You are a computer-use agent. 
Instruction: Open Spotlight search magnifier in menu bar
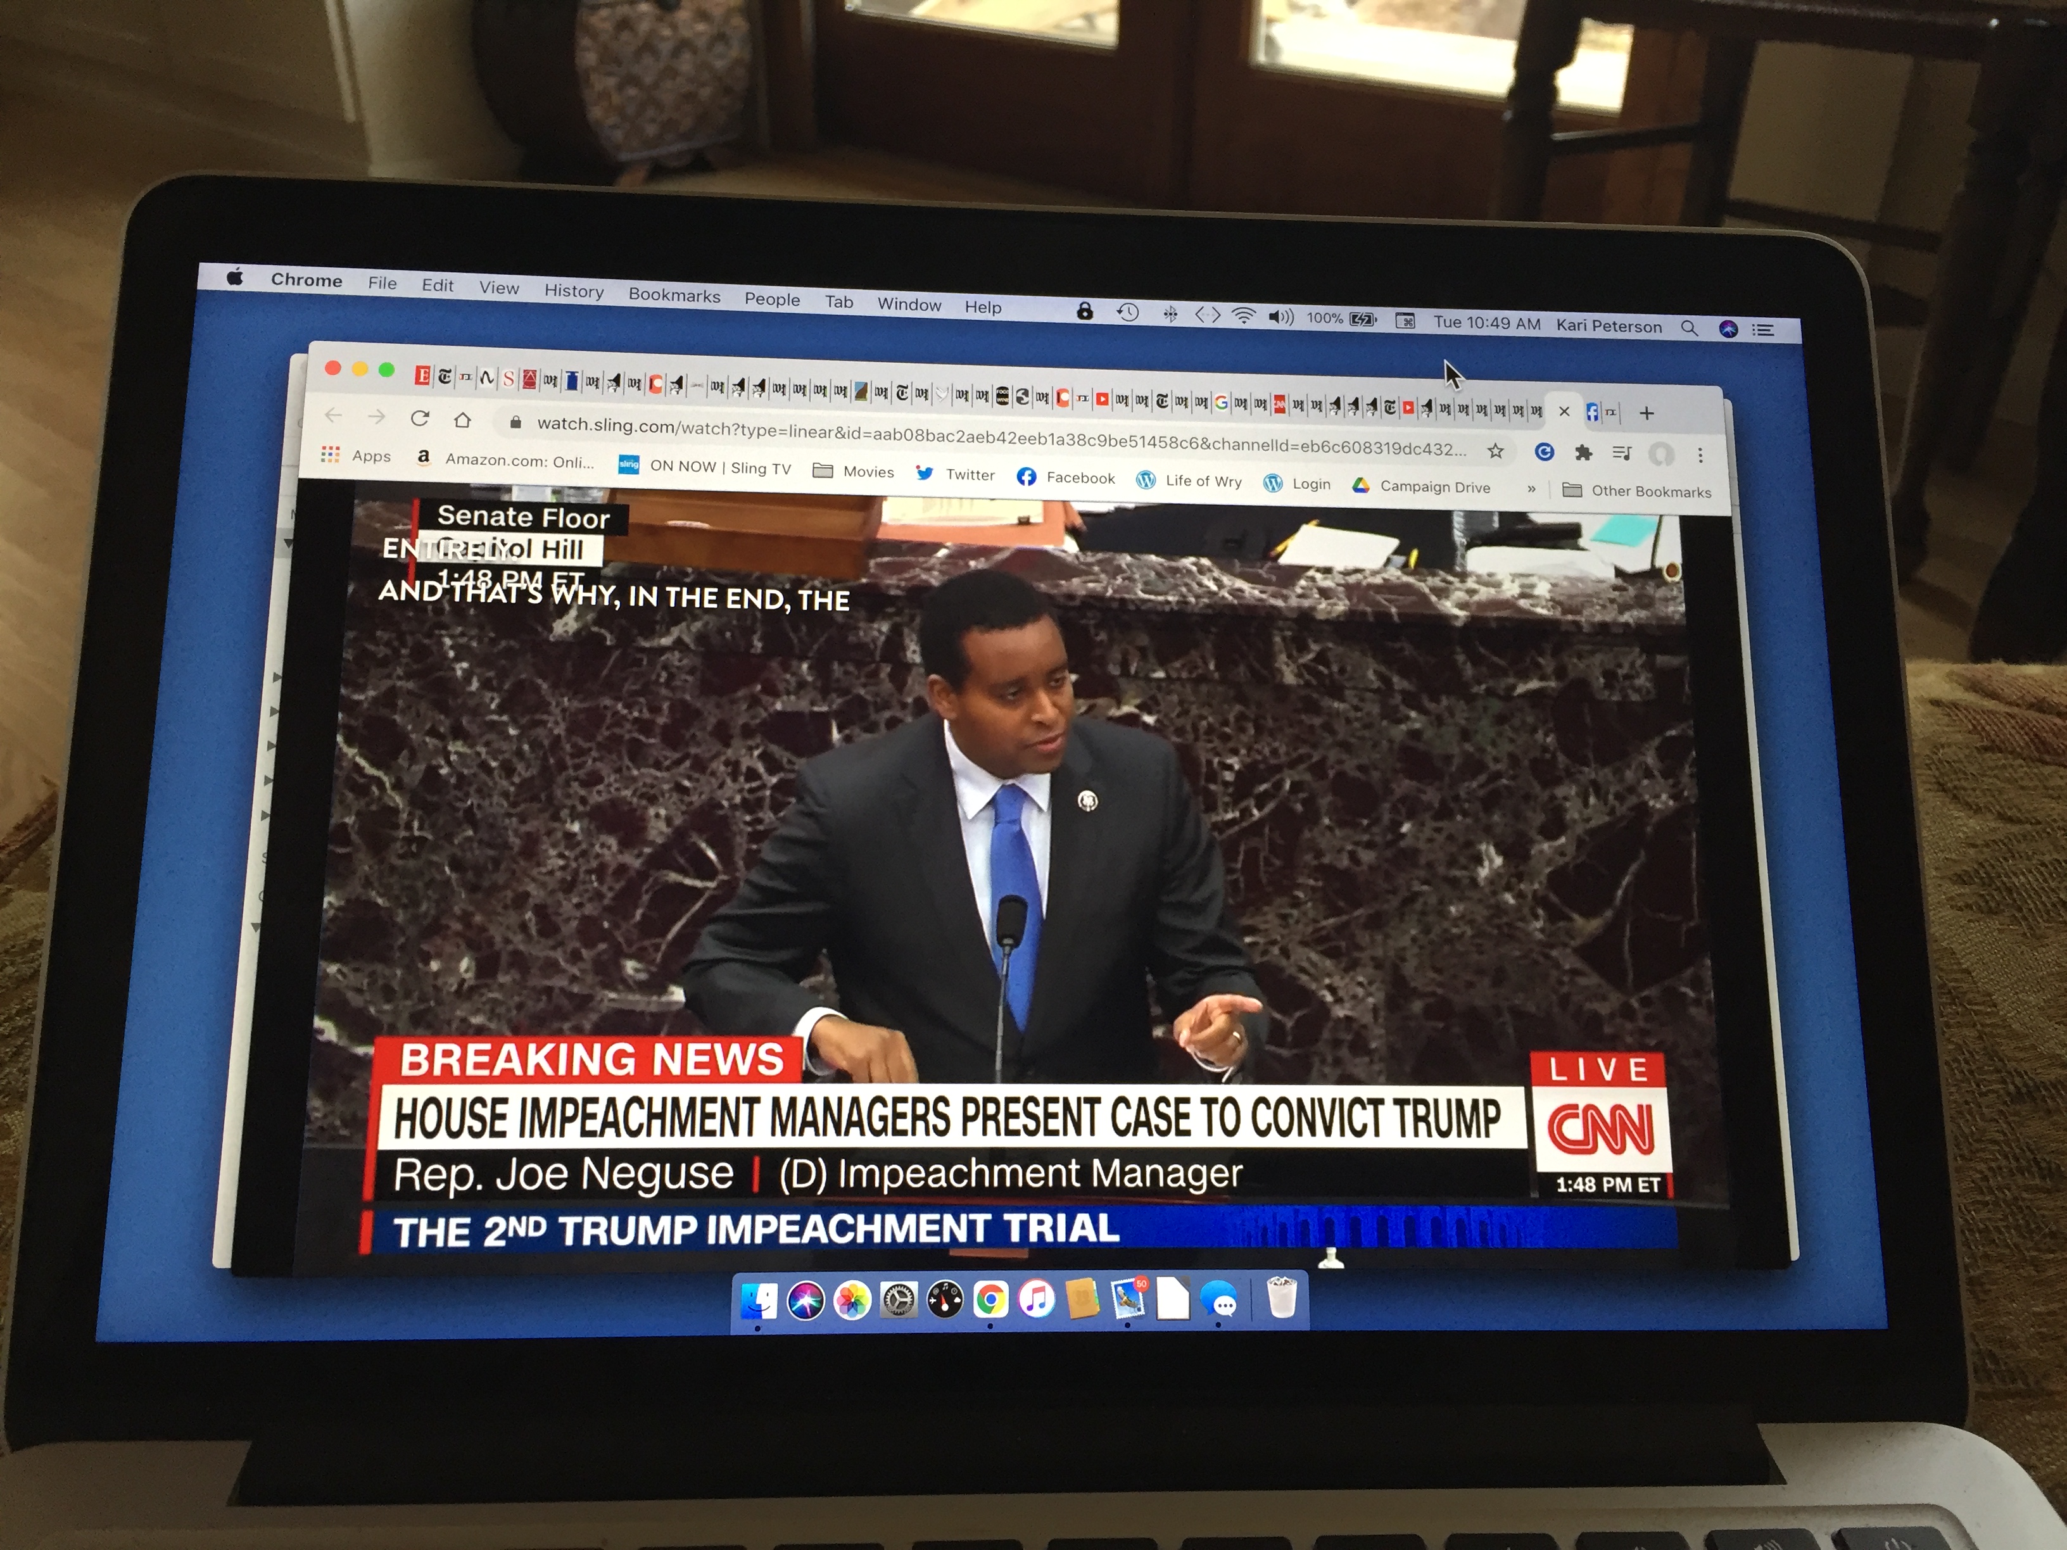pyautogui.click(x=1688, y=328)
